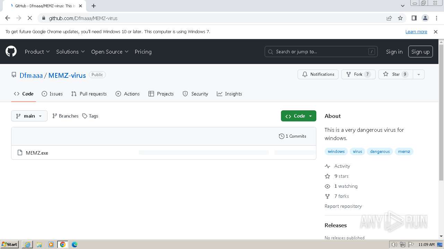Viewport: 444px width, 249px height.
Task: Open the browser side panel icon
Action: 414,18
